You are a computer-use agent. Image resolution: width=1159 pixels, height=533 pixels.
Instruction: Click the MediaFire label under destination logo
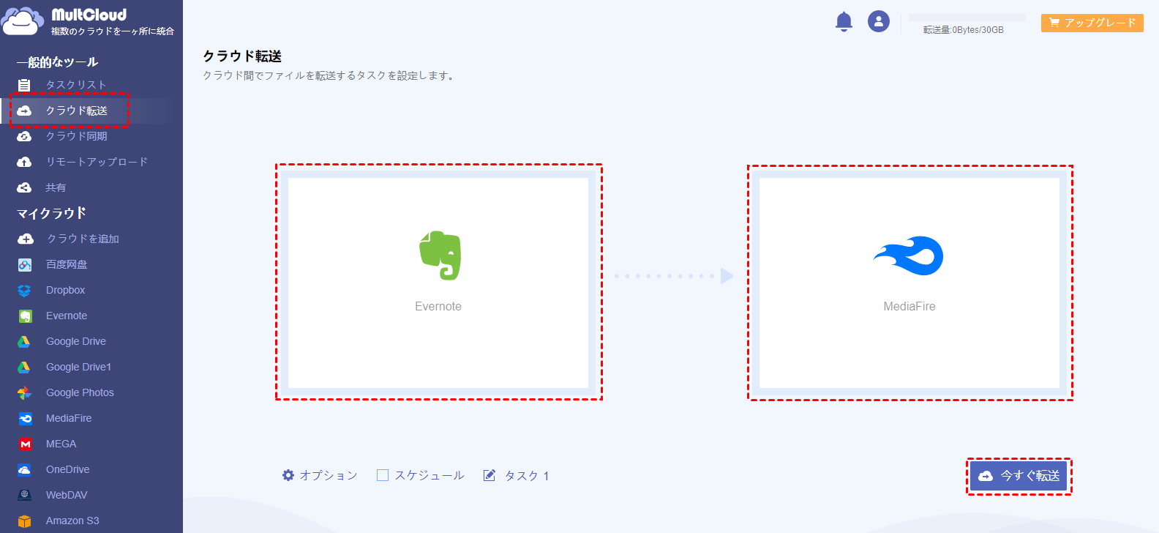pyautogui.click(x=909, y=306)
